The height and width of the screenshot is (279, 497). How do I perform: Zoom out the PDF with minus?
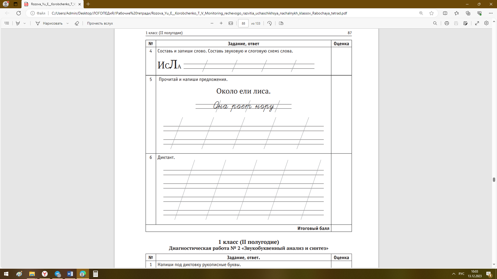click(212, 23)
